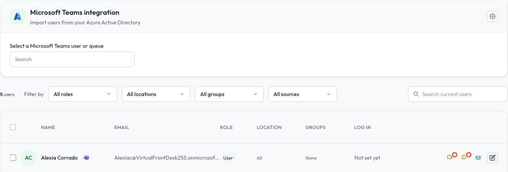This screenshot has height=172, width=508.
Task: Open the All groups filter dropdown
Action: pyautogui.click(x=229, y=94)
